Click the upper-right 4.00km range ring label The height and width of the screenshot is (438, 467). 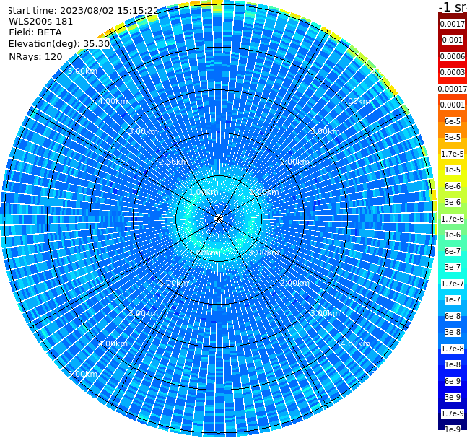tap(355, 101)
